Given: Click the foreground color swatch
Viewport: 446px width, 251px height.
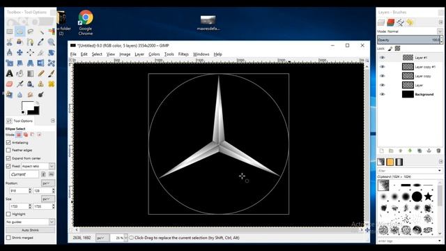Looking at the screenshot, I should (x=26, y=106).
